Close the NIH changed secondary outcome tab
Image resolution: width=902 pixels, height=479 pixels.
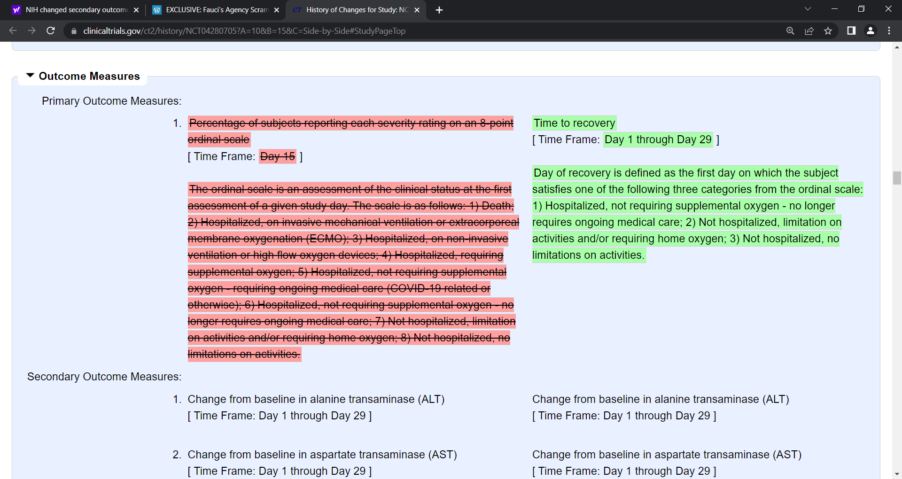pos(136,10)
